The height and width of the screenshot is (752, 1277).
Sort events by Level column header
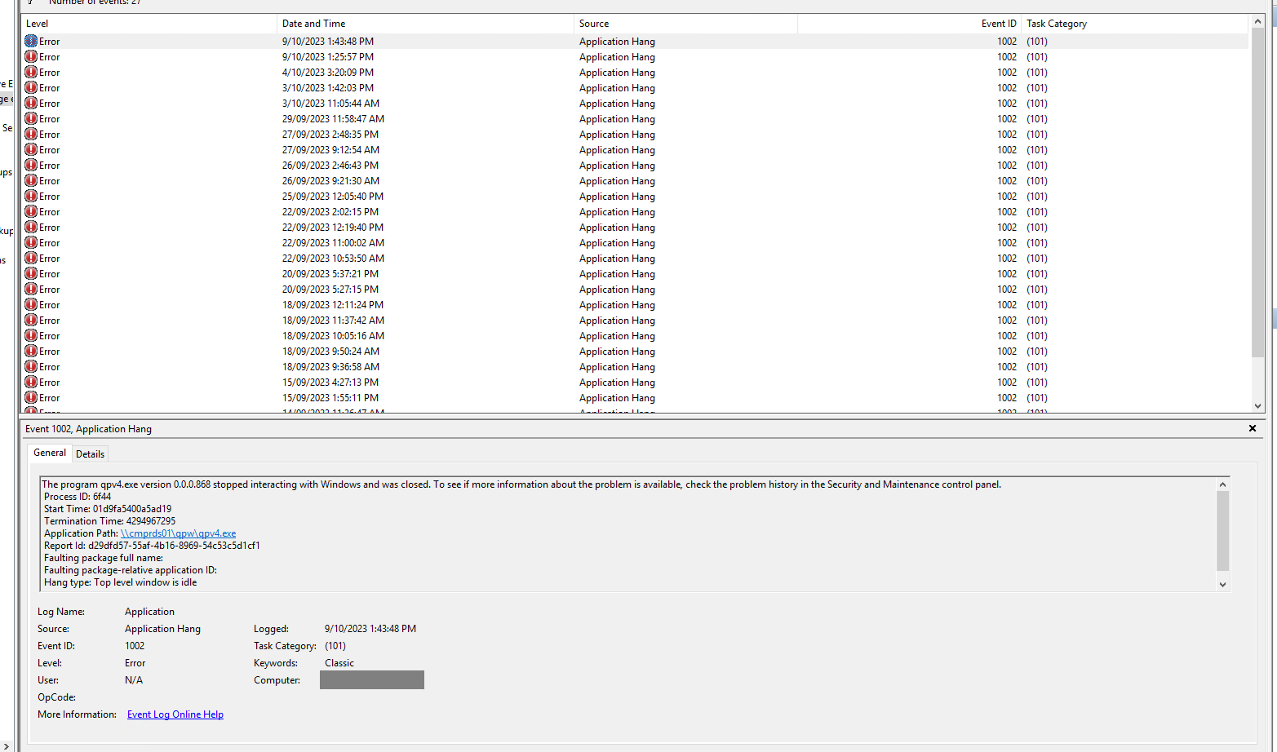tap(38, 24)
